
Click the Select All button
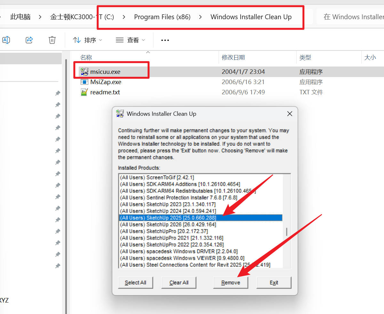coord(135,283)
